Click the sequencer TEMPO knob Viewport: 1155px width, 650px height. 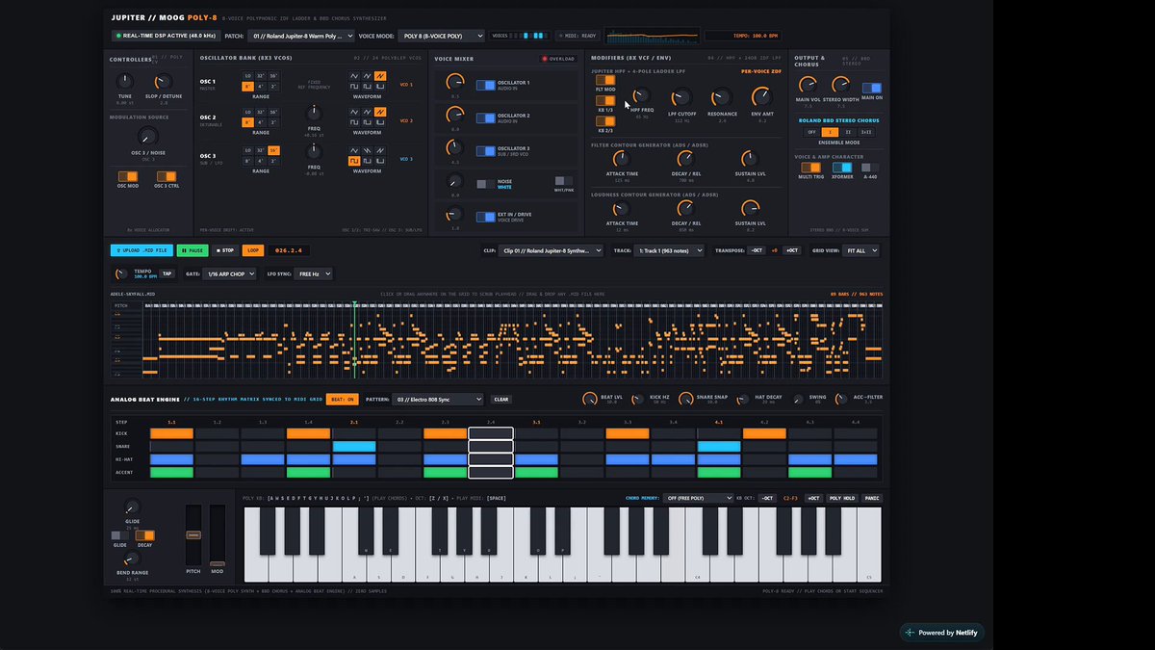121,274
